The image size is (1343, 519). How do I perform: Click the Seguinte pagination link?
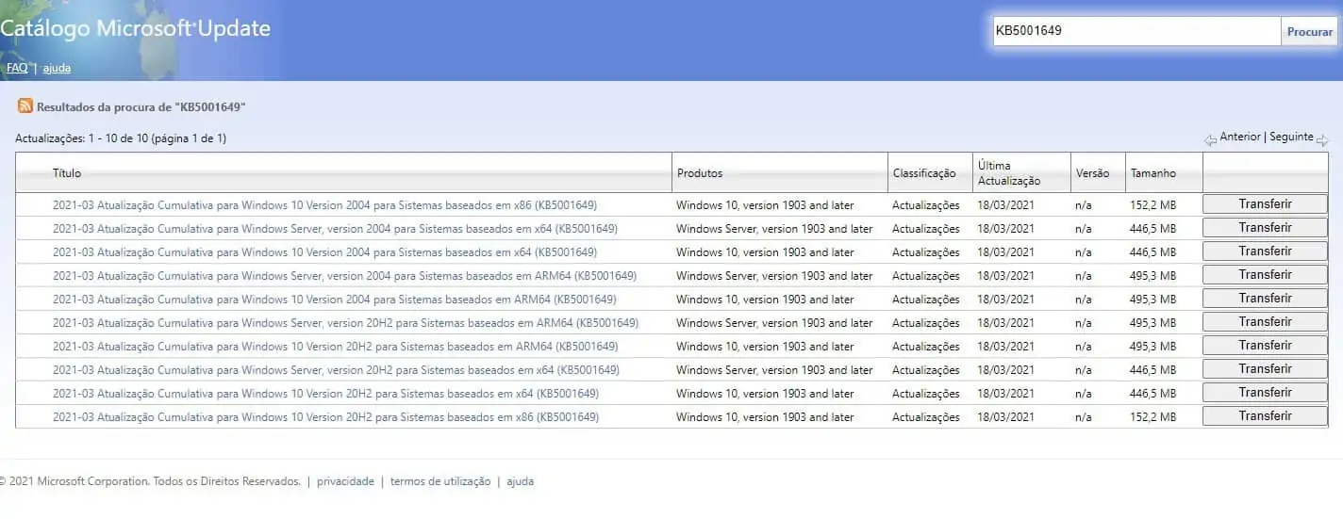click(1291, 137)
